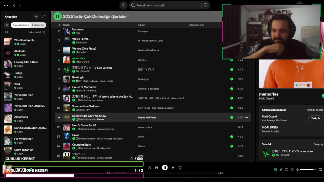Open the Void playlist
Image resolution: width=324 pixels, height=182 pixels.
coord(25,86)
